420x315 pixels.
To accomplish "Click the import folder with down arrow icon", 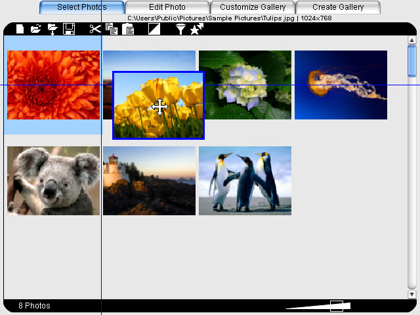I will [x=52, y=29].
